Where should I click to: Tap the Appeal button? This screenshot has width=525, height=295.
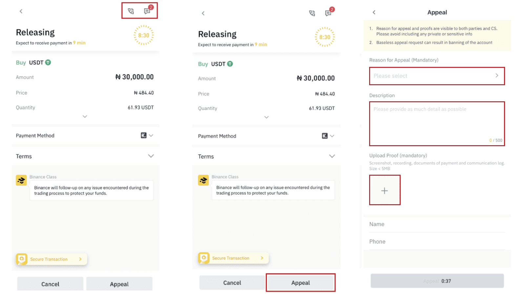[300, 283]
